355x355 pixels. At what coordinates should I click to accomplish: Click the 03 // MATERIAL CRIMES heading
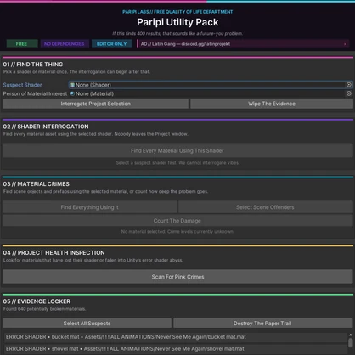pyautogui.click(x=37, y=184)
